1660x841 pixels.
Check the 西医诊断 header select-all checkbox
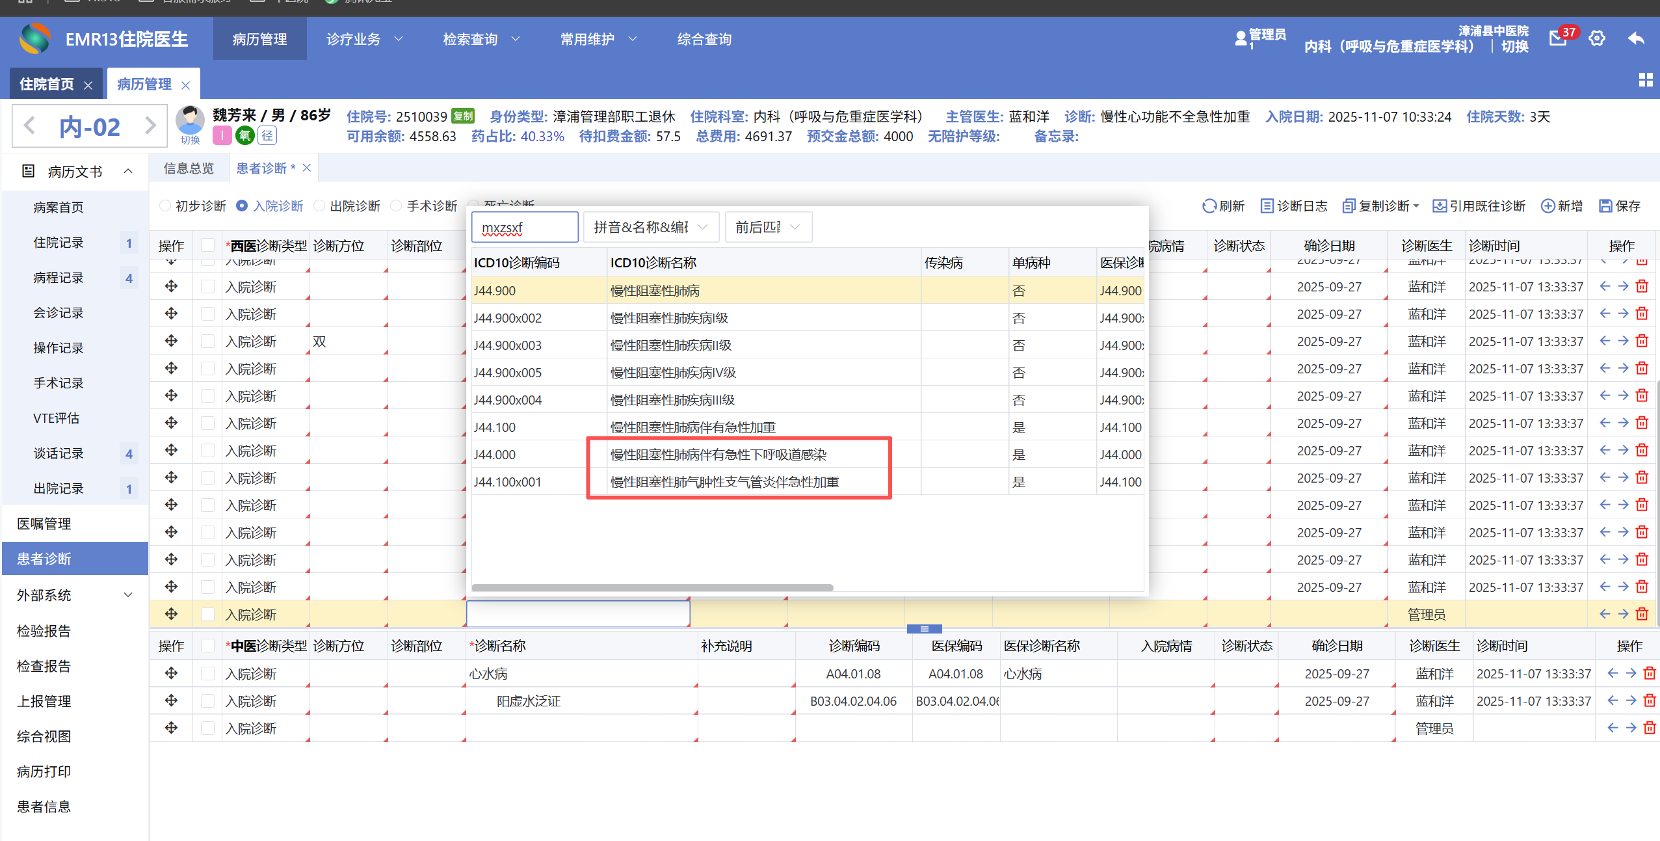coord(207,245)
